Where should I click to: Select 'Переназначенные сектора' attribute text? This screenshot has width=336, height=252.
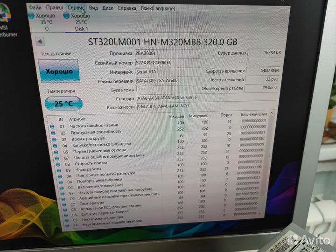(100, 151)
